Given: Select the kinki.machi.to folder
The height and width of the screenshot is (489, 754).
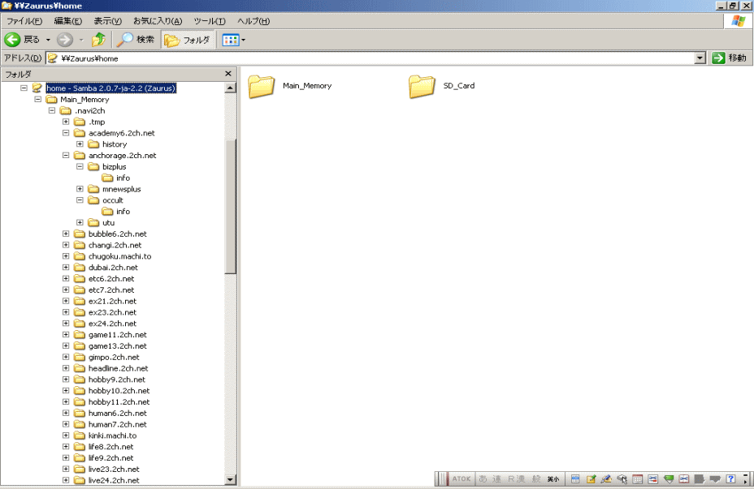Looking at the screenshot, I should tap(112, 435).
